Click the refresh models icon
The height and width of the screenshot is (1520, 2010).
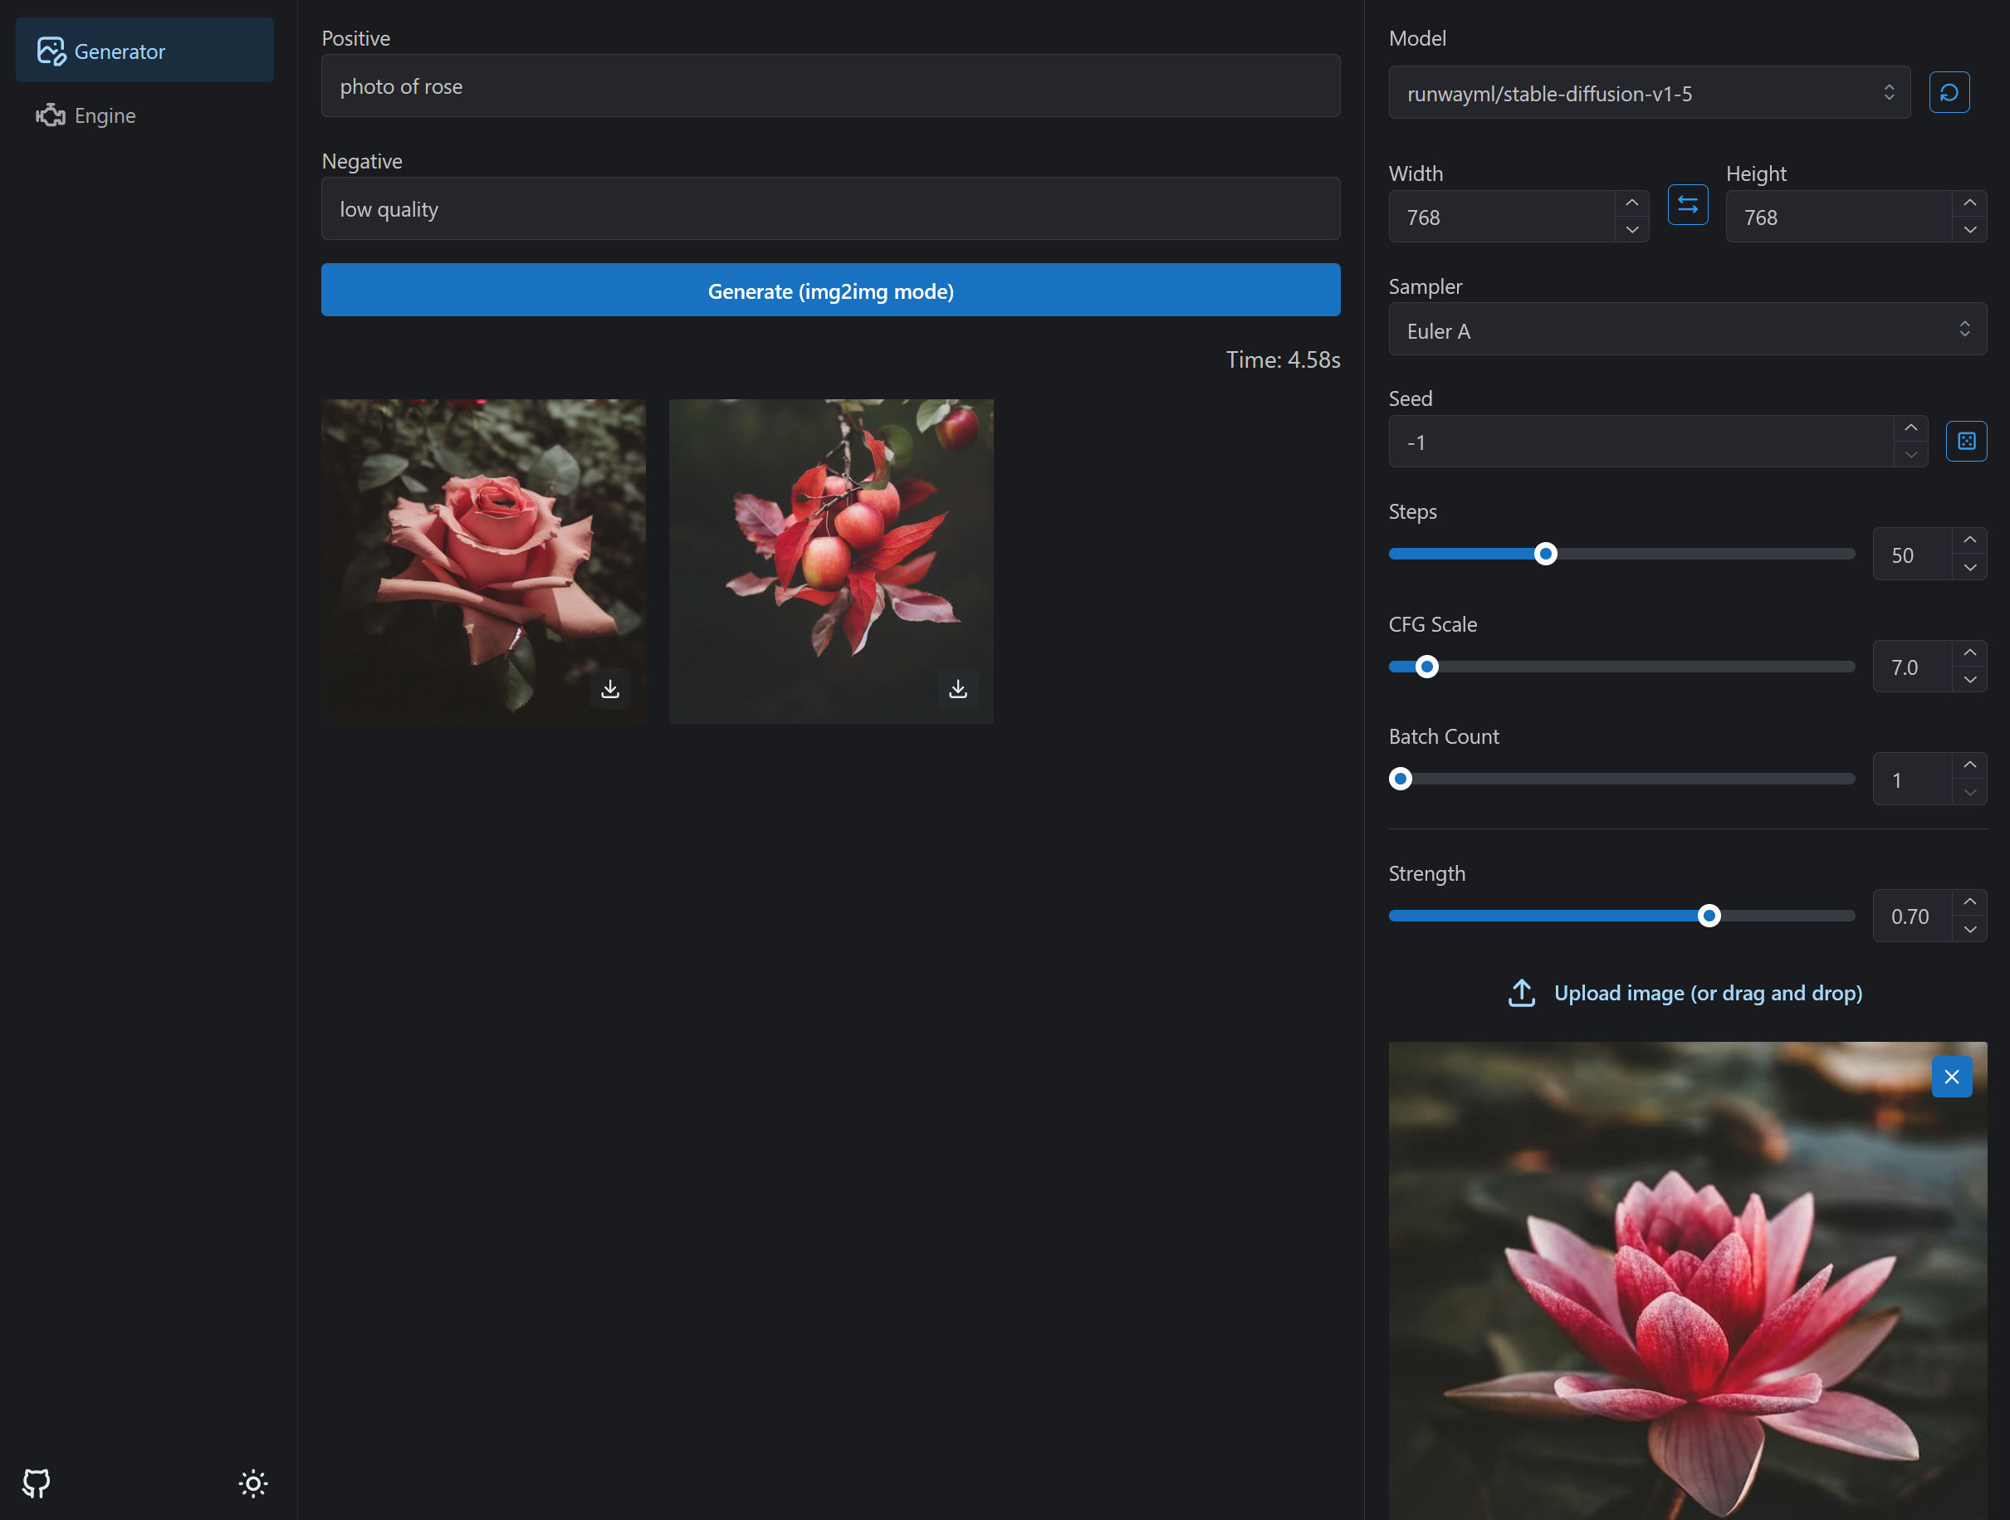tap(1949, 93)
